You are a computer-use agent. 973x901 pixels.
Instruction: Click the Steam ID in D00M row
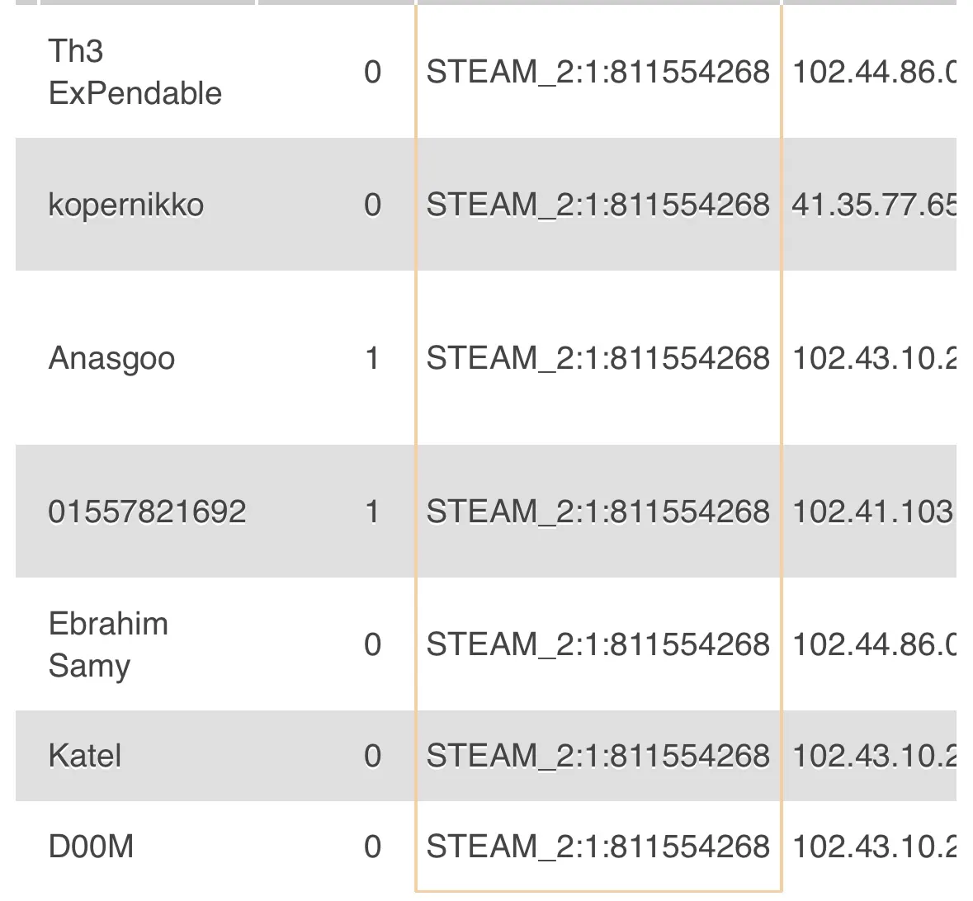(x=598, y=847)
